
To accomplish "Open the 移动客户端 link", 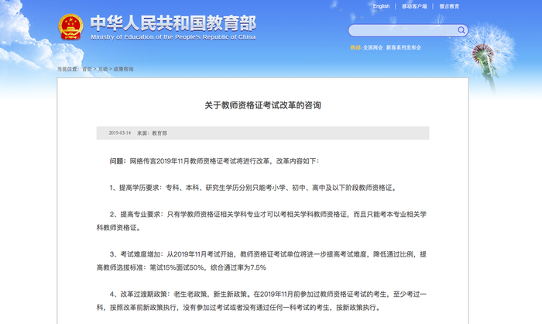I will point(414,6).
